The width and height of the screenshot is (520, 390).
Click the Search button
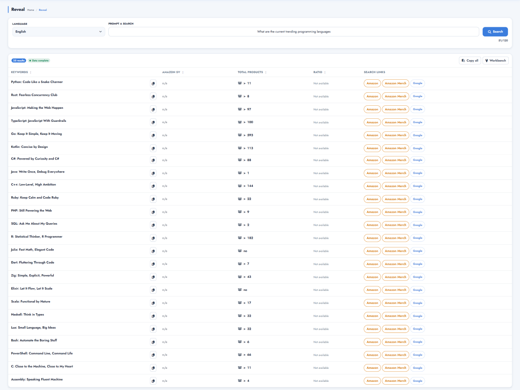pos(495,32)
